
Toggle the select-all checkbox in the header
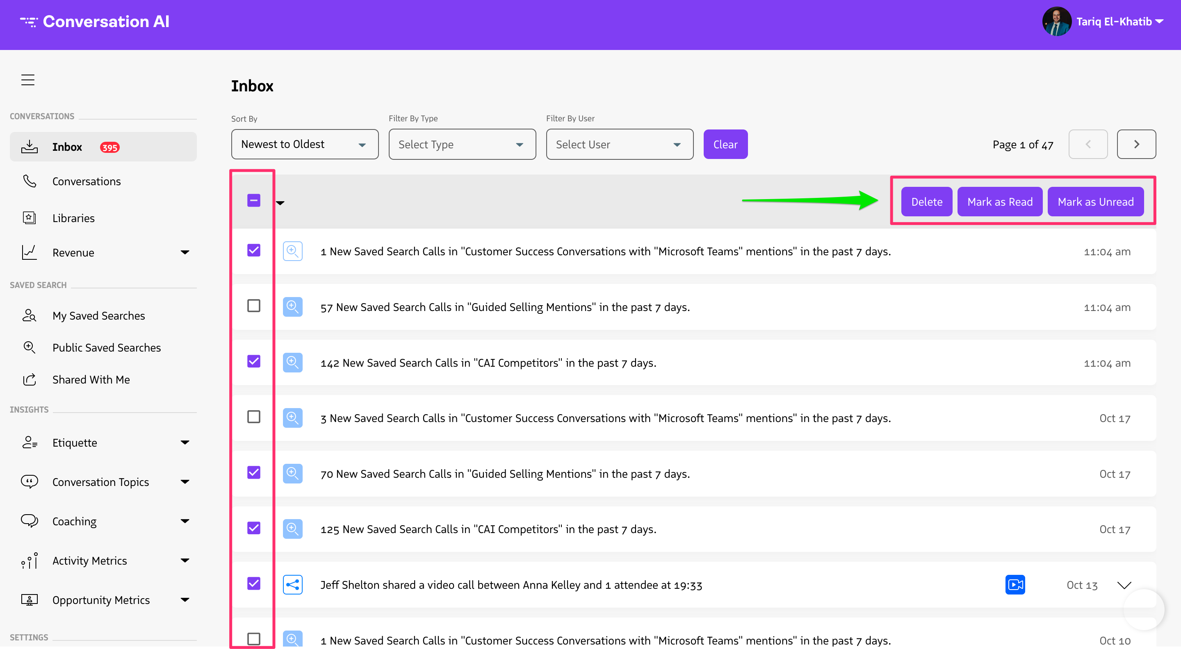coord(253,200)
